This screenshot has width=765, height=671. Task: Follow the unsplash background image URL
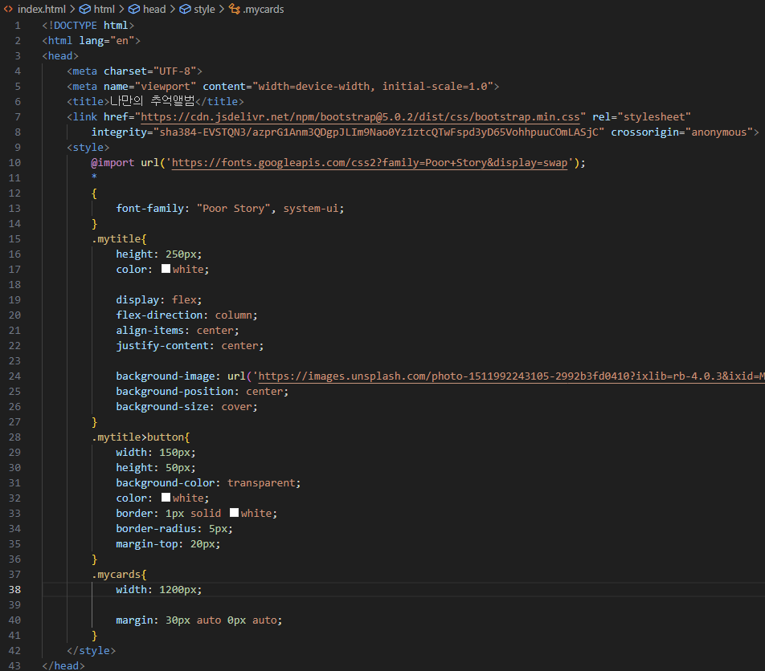click(x=511, y=376)
